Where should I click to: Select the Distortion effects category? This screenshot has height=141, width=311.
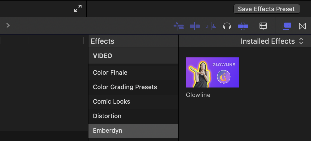(107, 116)
